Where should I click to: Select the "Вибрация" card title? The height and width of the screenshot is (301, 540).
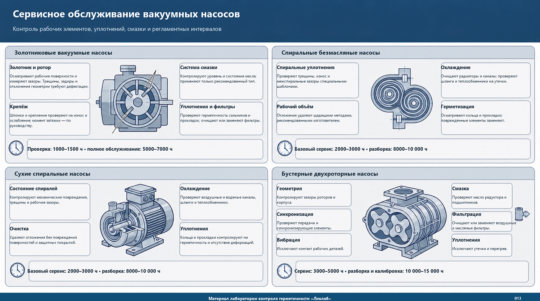pyautogui.click(x=288, y=240)
